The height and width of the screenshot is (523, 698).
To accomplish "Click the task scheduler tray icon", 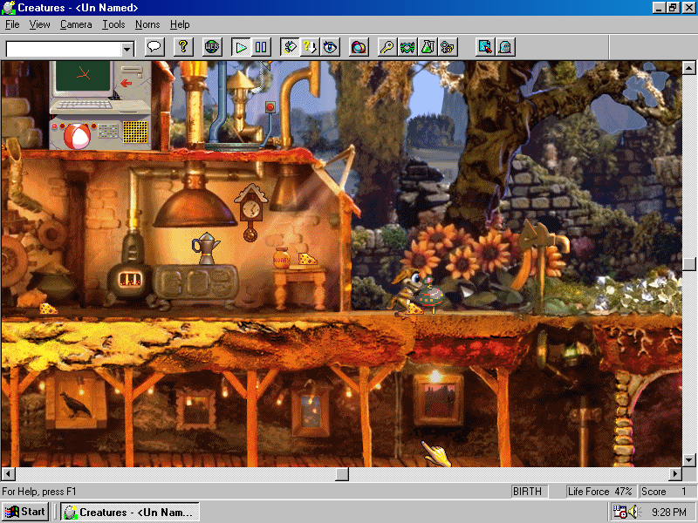I will pos(619,512).
